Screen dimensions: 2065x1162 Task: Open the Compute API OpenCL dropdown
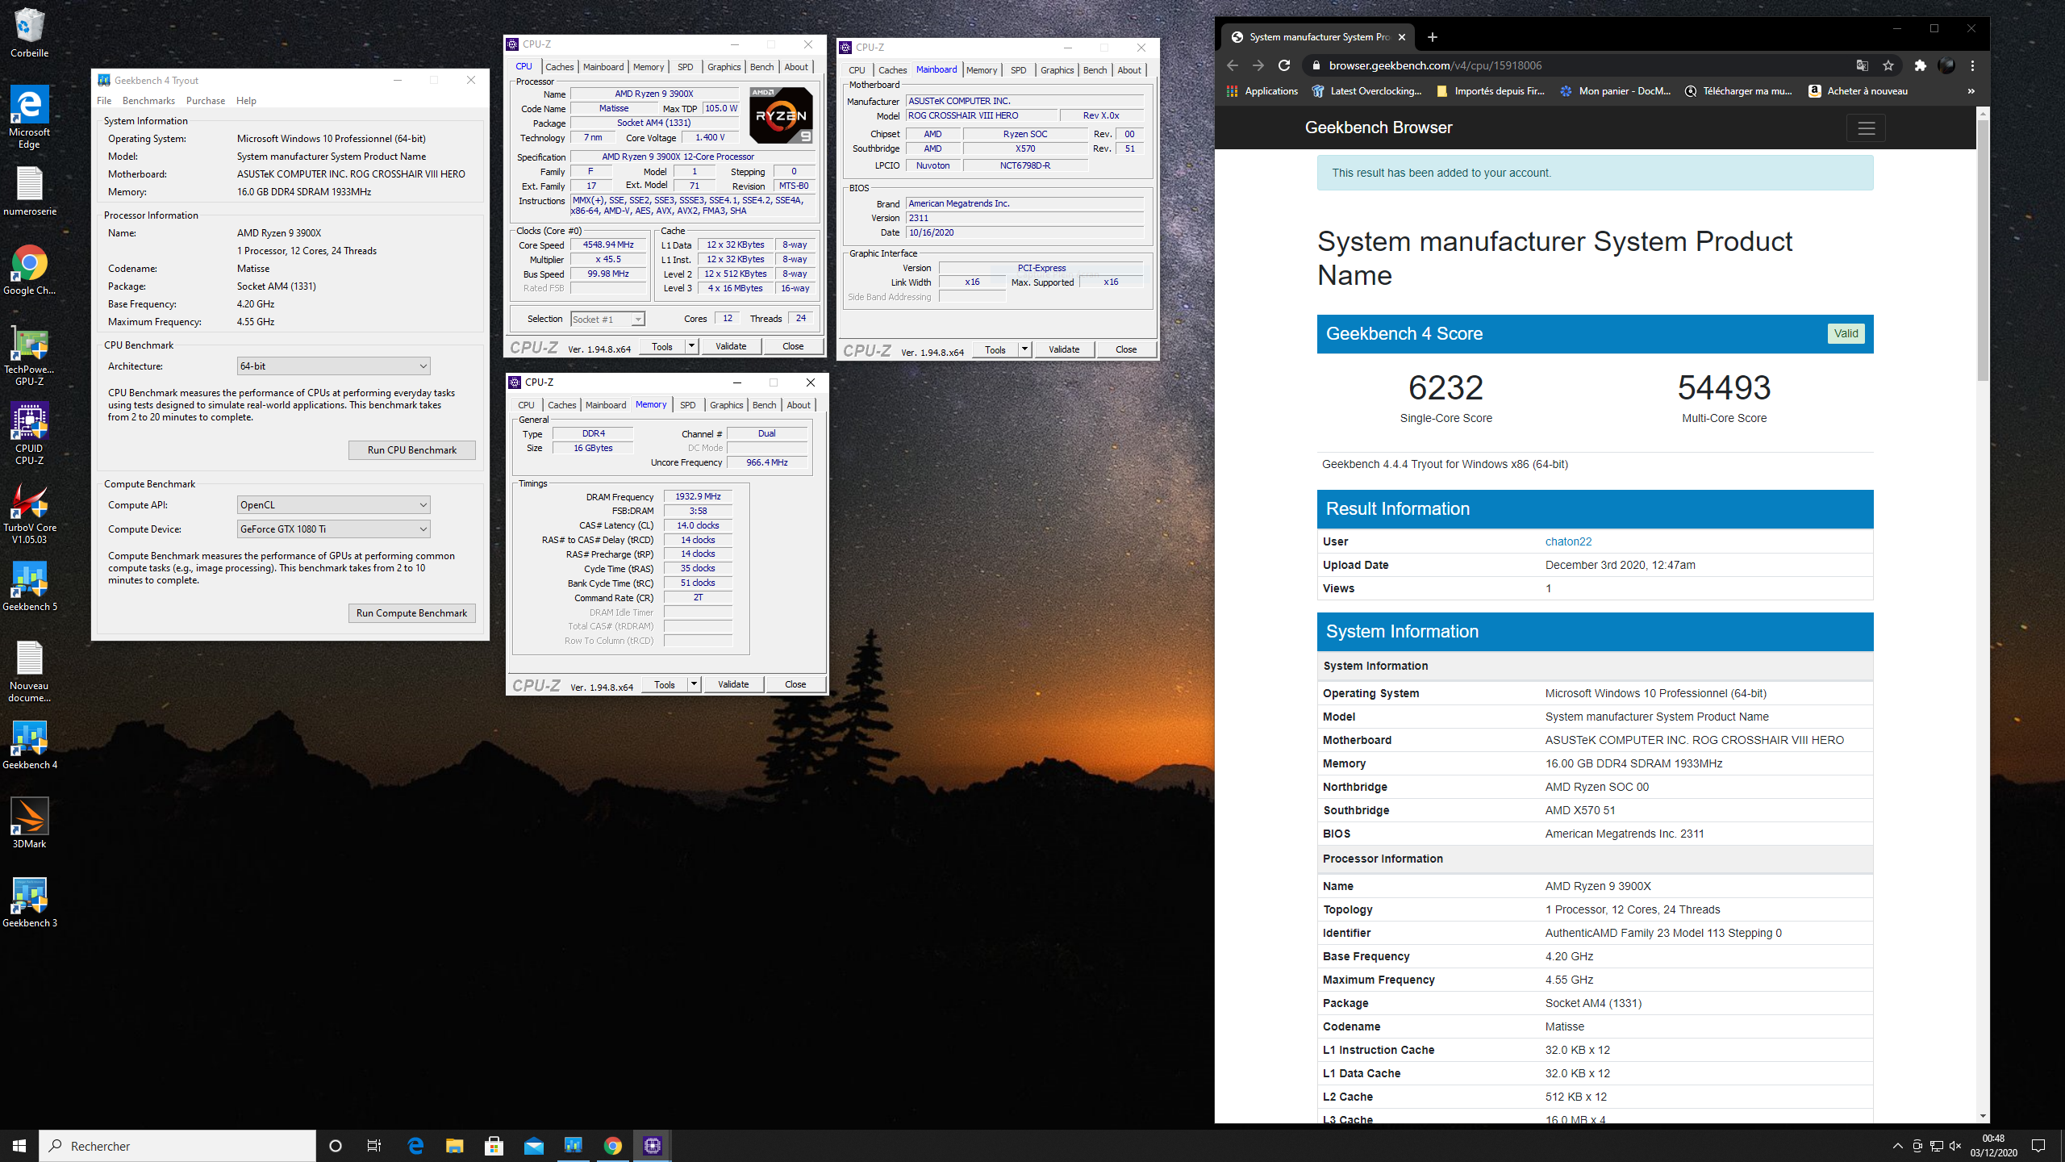coord(333,505)
